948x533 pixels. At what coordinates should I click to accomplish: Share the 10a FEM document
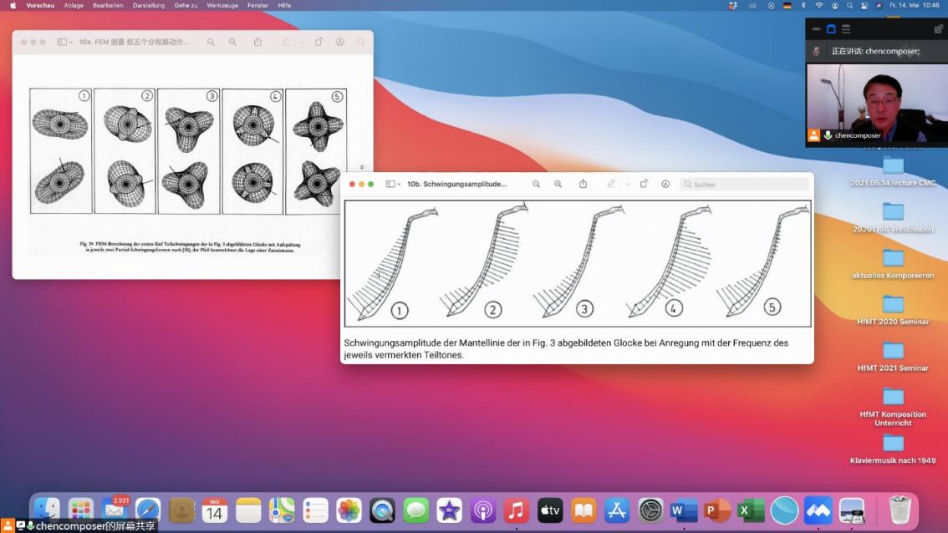[257, 42]
